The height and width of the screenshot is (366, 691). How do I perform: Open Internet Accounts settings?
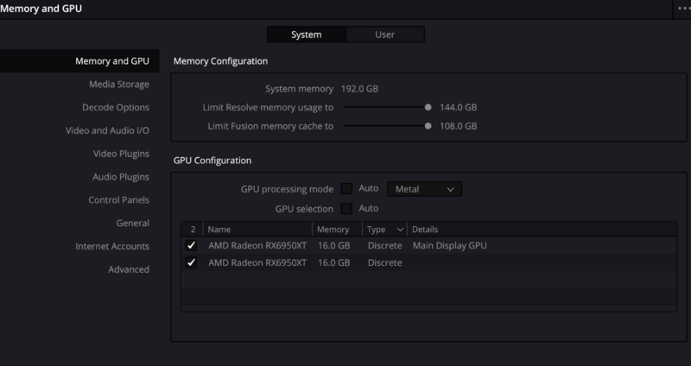pos(112,247)
